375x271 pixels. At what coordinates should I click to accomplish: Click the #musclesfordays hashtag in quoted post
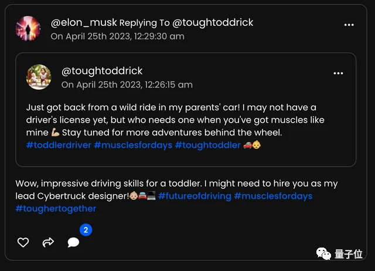coord(133,145)
